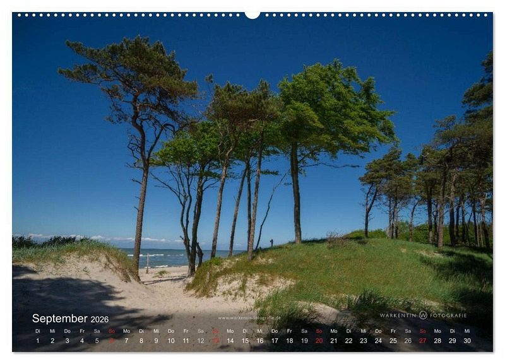Select date 15 in the calendar row
Viewport: 505px width, 364px height.
point(245,341)
